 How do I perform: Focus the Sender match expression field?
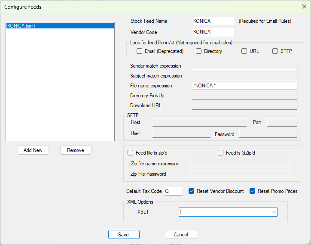pos(244,66)
